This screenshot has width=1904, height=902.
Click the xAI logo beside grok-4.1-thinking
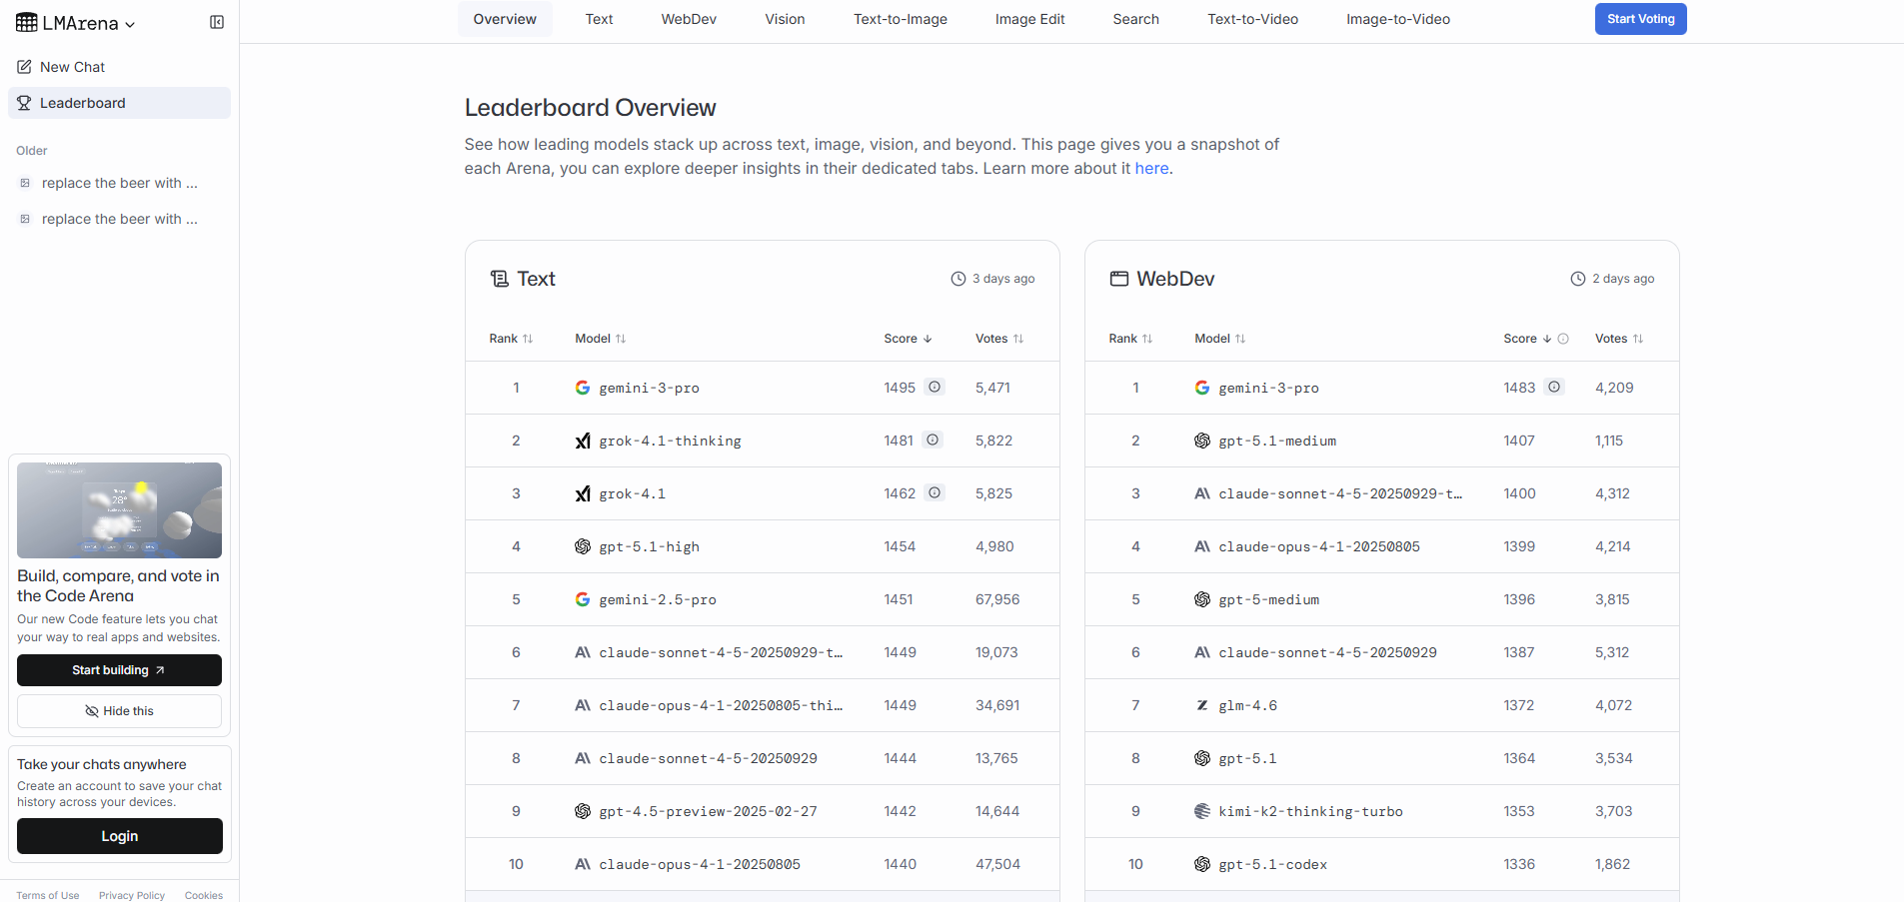click(583, 441)
